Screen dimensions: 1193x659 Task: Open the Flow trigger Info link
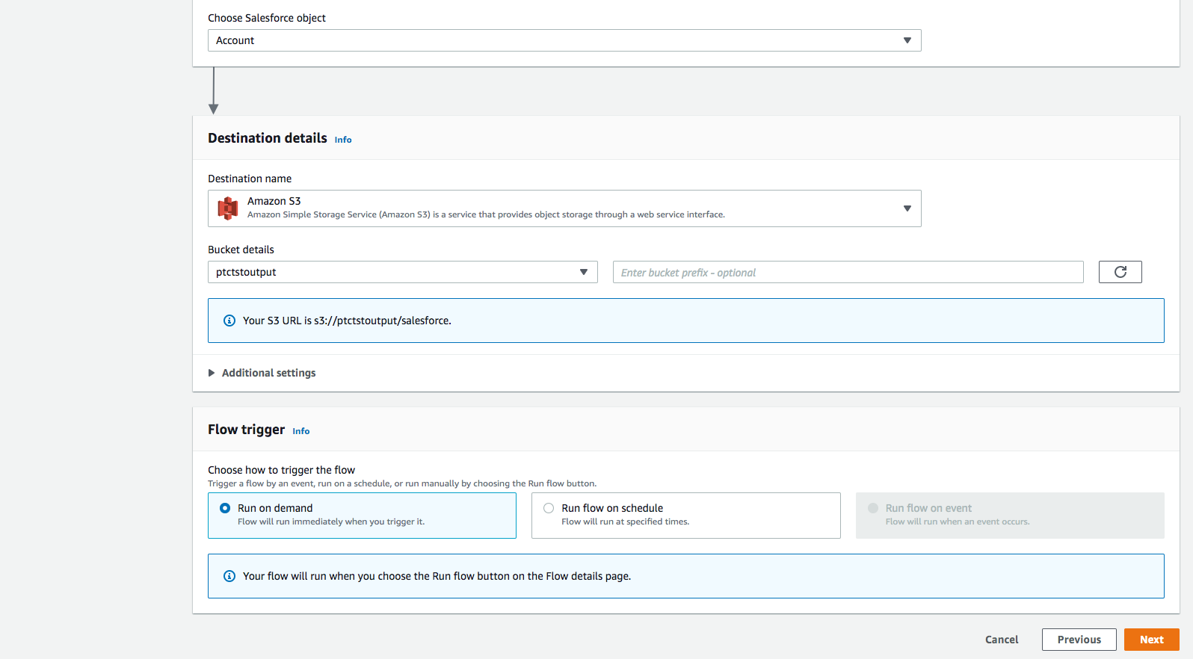[301, 431]
